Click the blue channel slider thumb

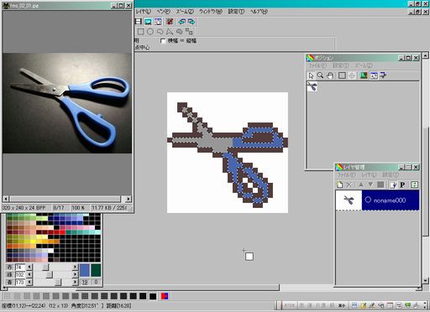(58, 283)
